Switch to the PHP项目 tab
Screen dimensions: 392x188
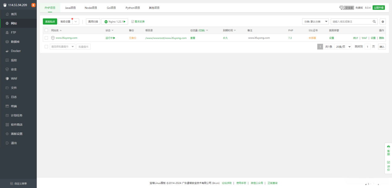tap(50, 8)
